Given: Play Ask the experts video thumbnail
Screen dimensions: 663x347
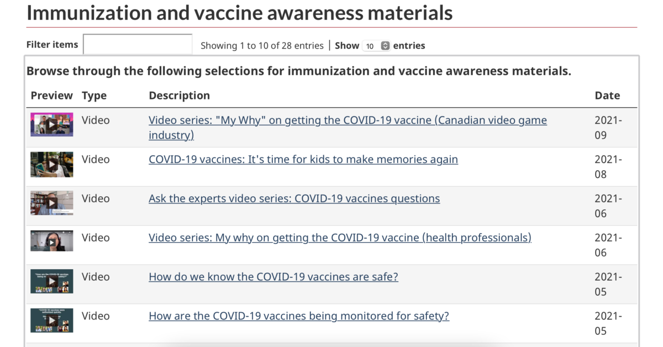Looking at the screenshot, I should pos(51,203).
